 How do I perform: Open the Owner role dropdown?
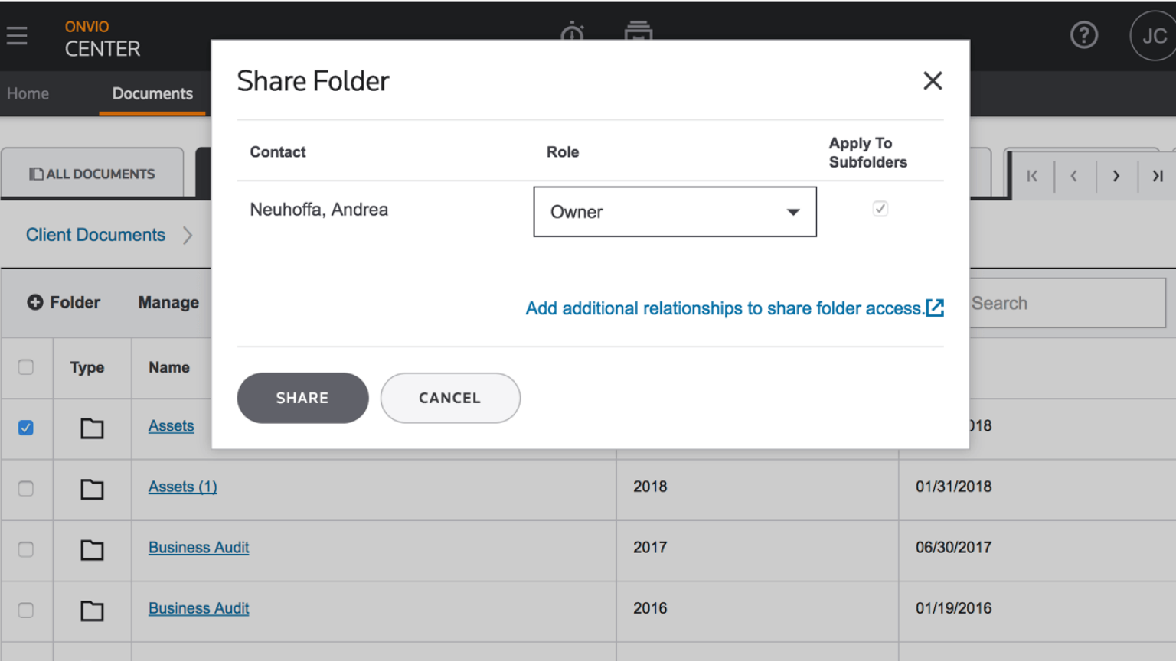[x=675, y=212]
